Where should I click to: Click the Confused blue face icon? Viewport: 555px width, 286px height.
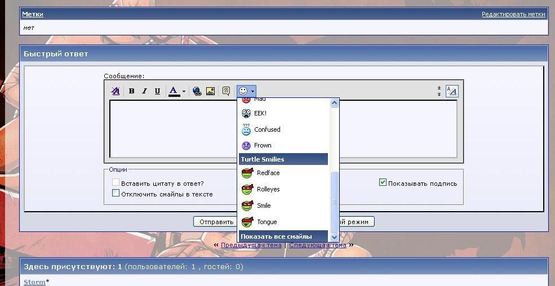click(246, 129)
